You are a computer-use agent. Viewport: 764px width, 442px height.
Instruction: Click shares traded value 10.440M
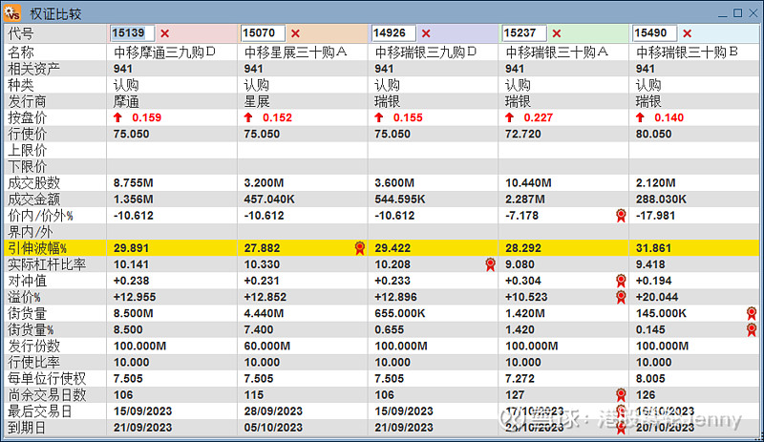point(528,182)
